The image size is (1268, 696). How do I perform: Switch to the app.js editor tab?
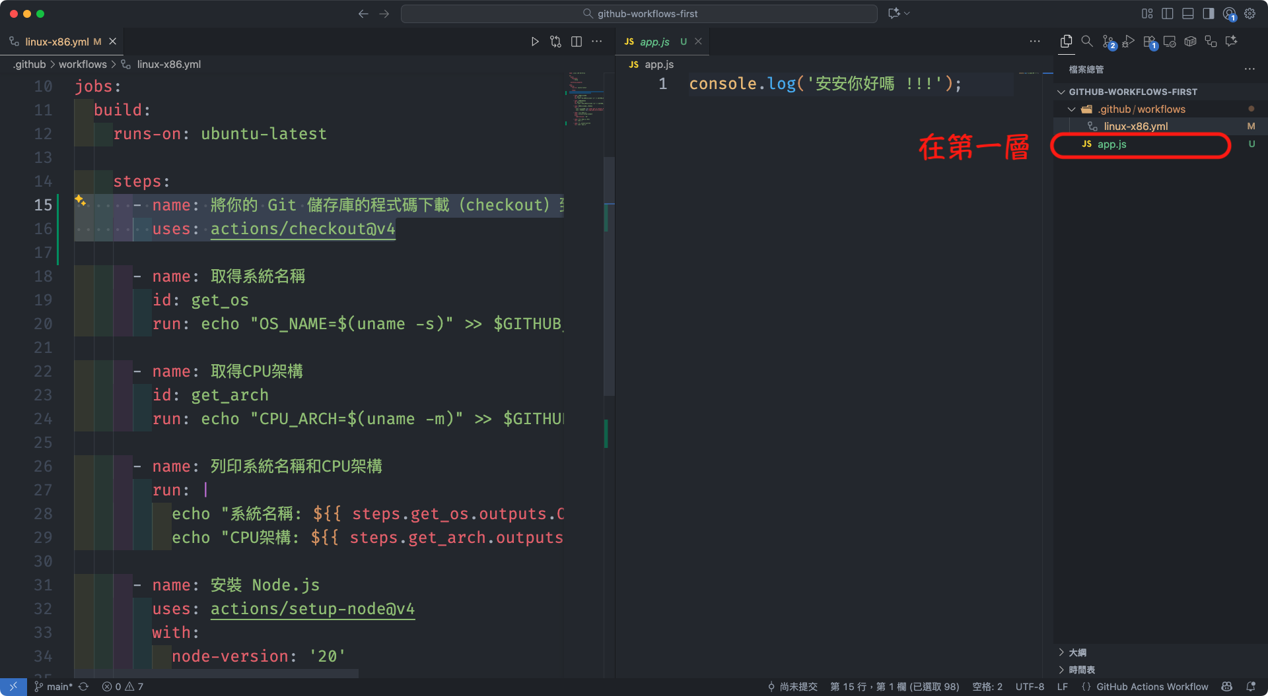point(654,42)
